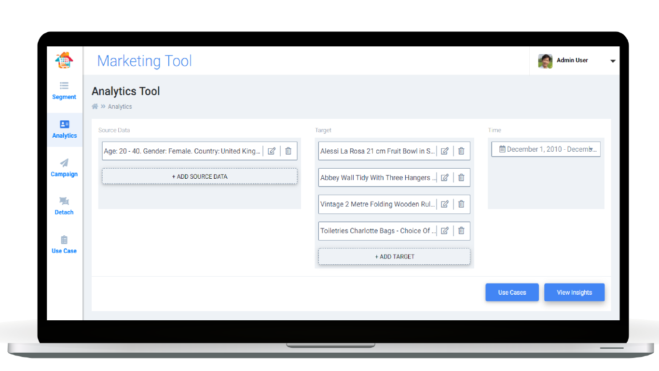This screenshot has height=371, width=659.
Task: Open Campaign from the sidebar
Action: pyautogui.click(x=64, y=174)
